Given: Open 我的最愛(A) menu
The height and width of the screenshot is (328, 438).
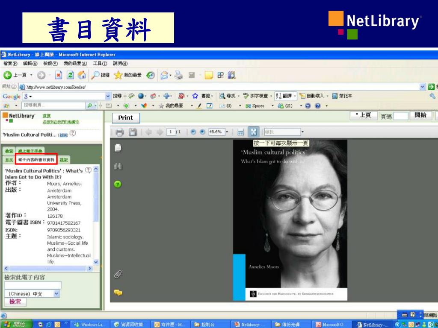Looking at the screenshot, I should 75,64.
